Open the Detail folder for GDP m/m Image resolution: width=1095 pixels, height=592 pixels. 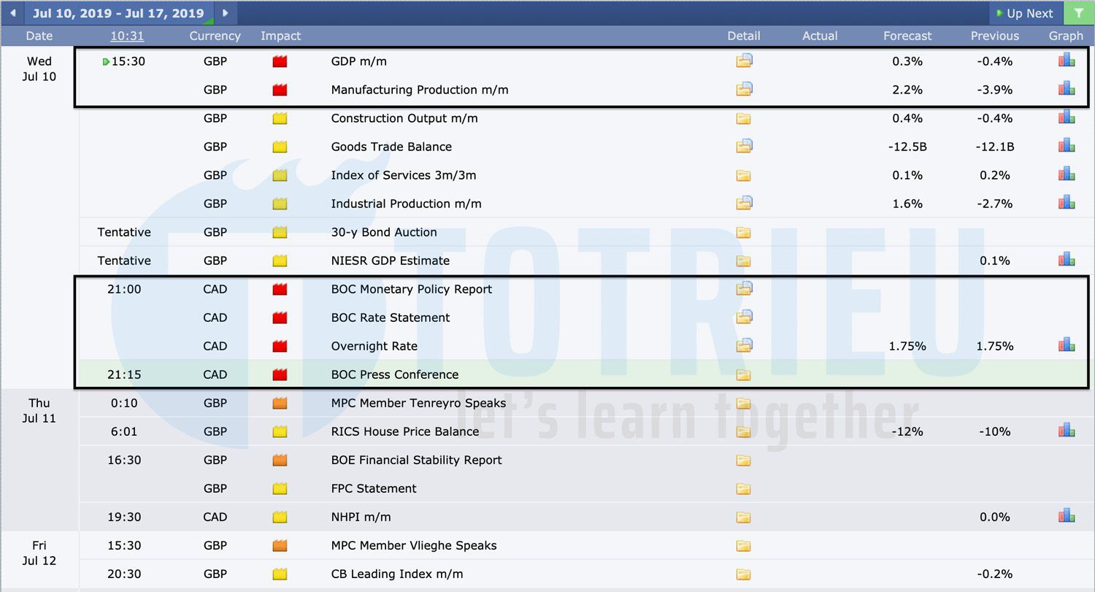coord(744,61)
